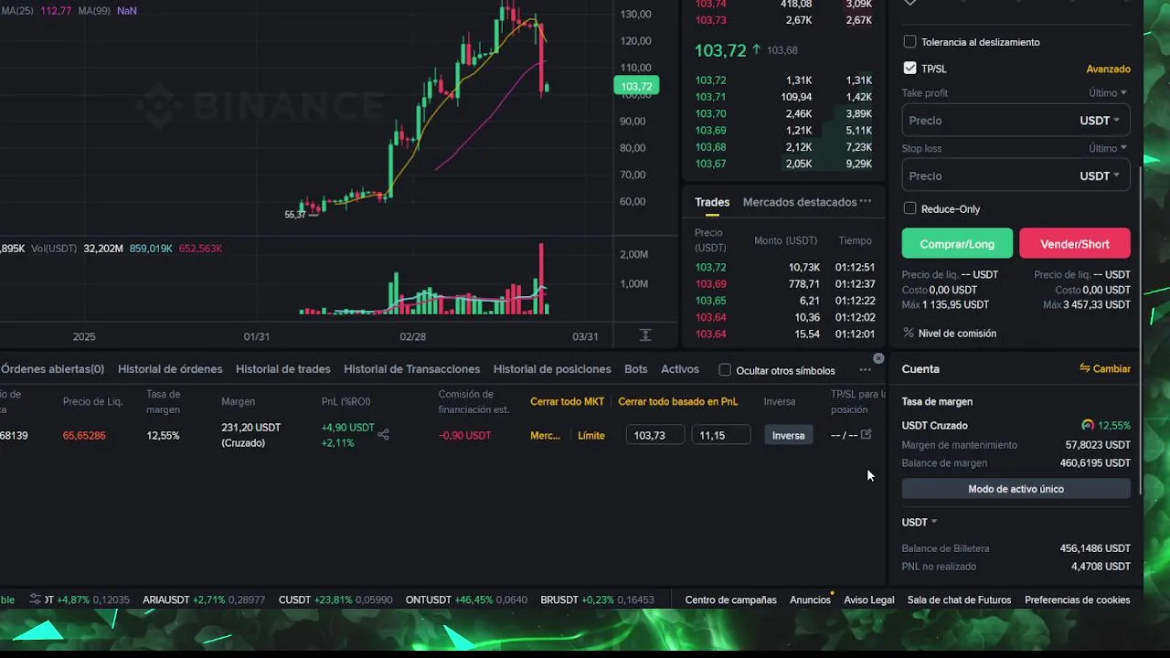The height and width of the screenshot is (658, 1170).
Task: Open Historial de órdenes tab
Action: 170,369
